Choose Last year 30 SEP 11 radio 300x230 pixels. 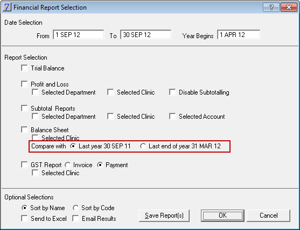73,146
